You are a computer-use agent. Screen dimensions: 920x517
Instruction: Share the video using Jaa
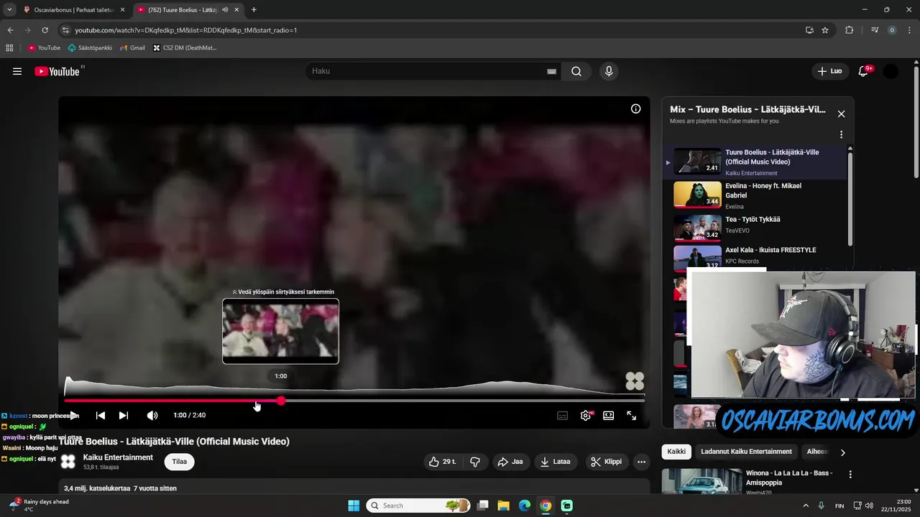tap(510, 462)
